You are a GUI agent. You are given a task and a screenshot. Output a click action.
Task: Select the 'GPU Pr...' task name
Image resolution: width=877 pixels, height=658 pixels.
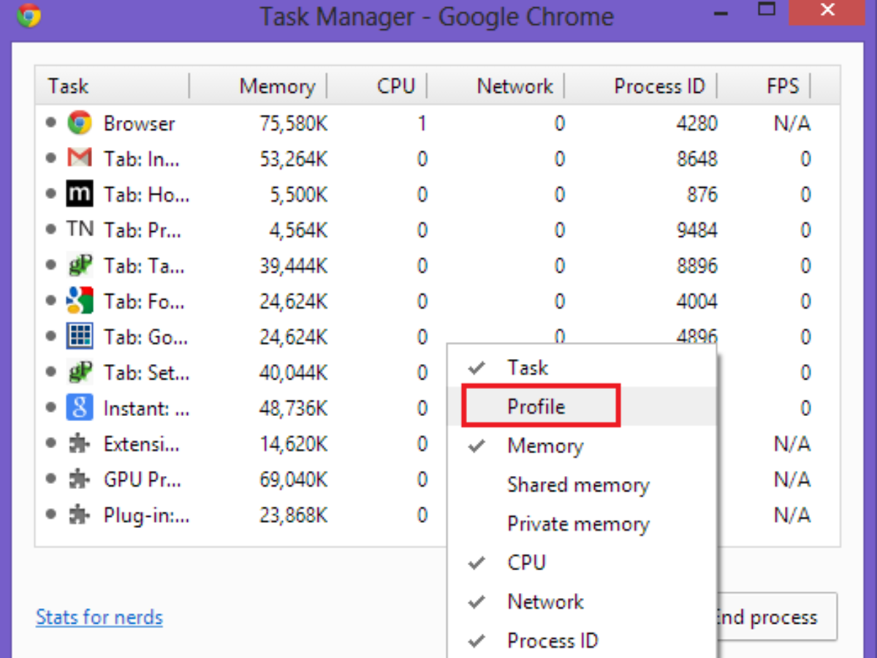click(143, 480)
